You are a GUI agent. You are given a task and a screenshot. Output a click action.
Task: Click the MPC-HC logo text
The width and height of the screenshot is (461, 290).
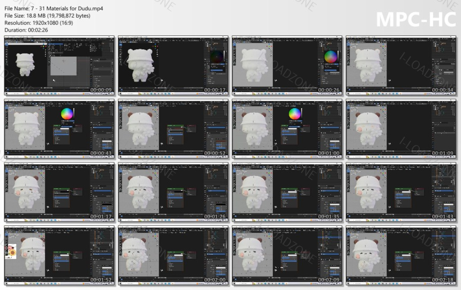coord(415,19)
